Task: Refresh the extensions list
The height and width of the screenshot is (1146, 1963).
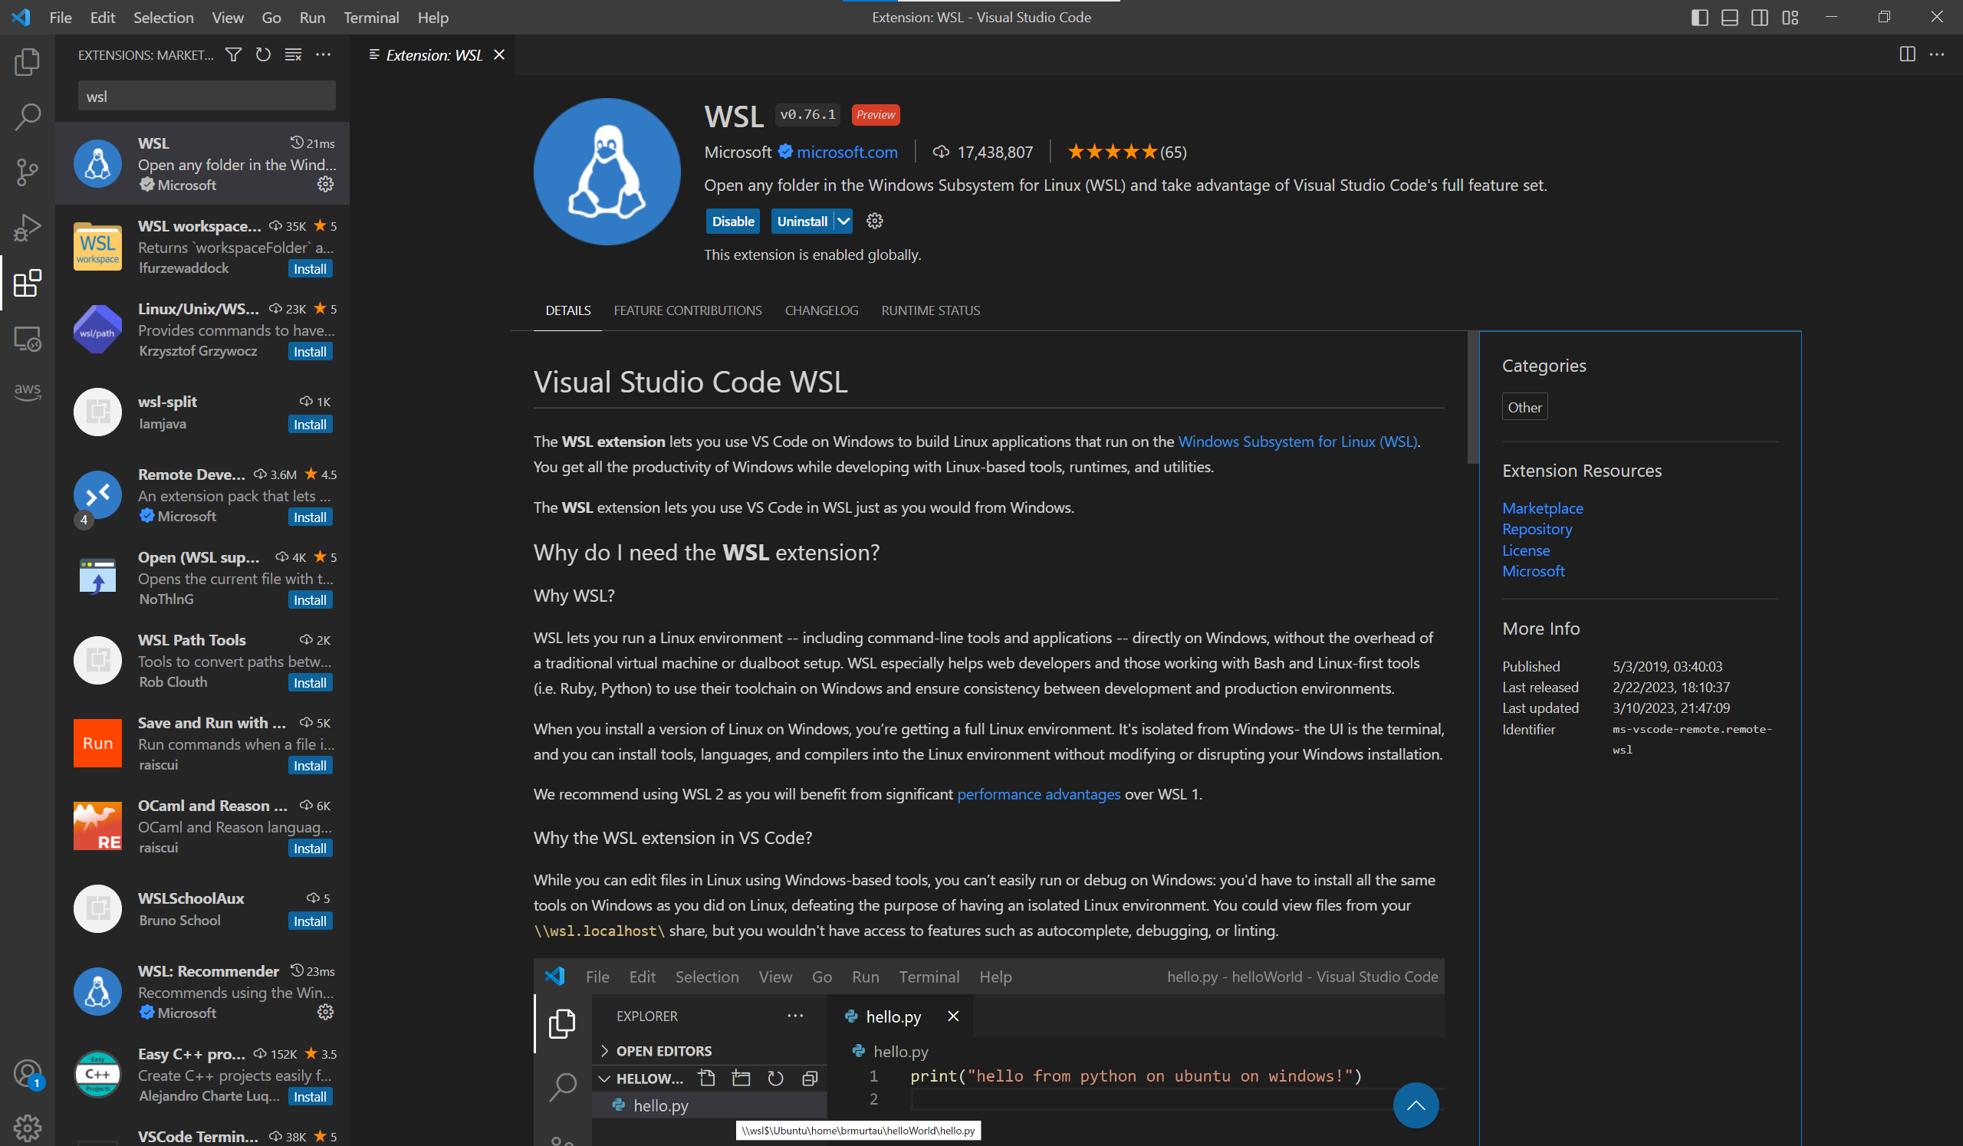Action: coord(263,54)
